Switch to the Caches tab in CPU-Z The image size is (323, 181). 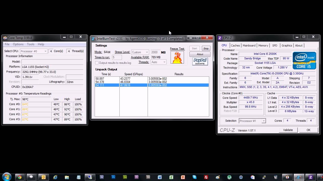(235, 46)
